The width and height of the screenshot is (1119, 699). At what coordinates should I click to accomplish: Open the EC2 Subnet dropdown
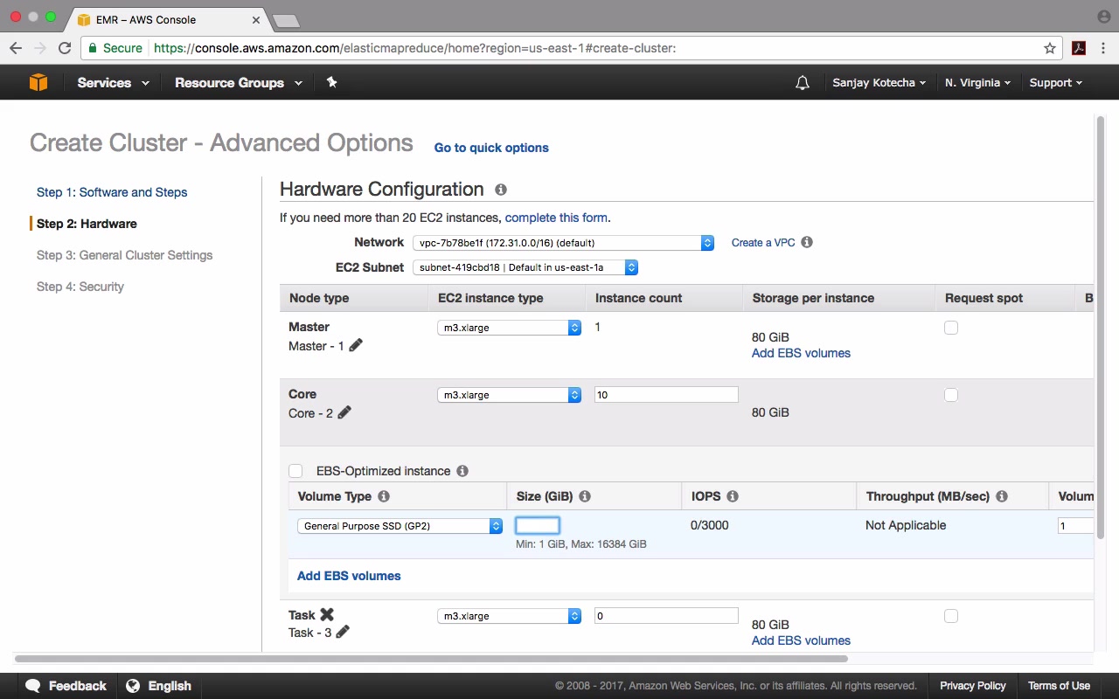[x=525, y=267]
